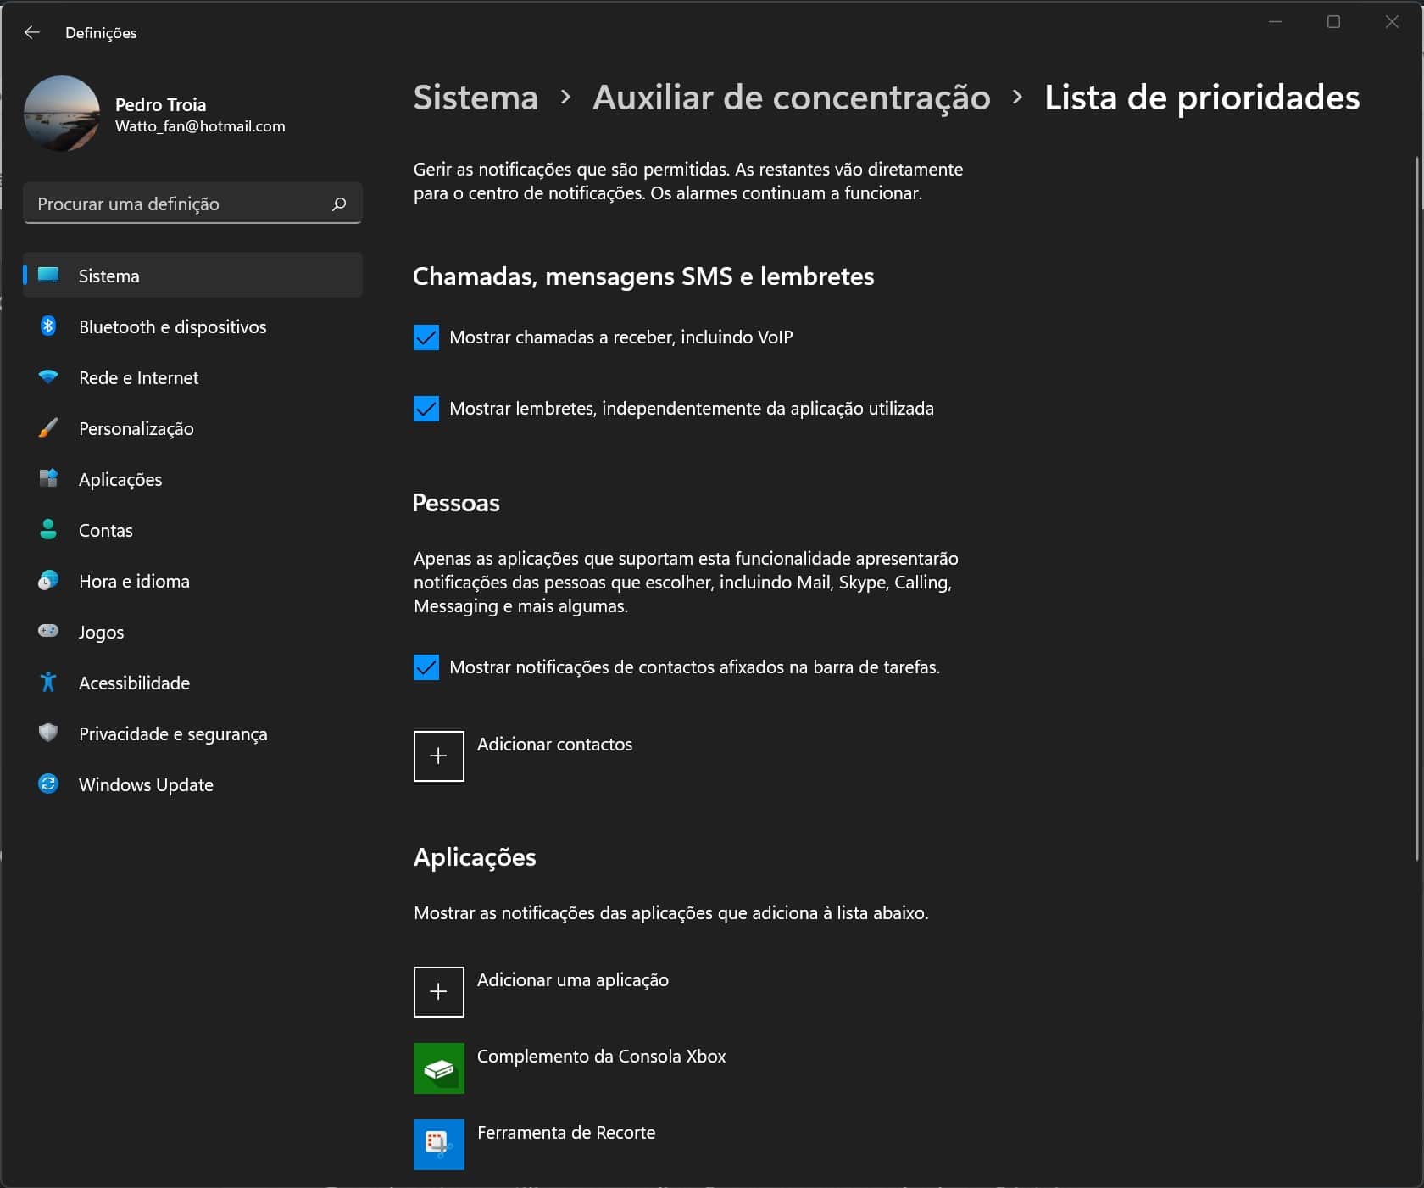Click the Xbox console companion app icon
The width and height of the screenshot is (1424, 1188).
pyautogui.click(x=438, y=1068)
